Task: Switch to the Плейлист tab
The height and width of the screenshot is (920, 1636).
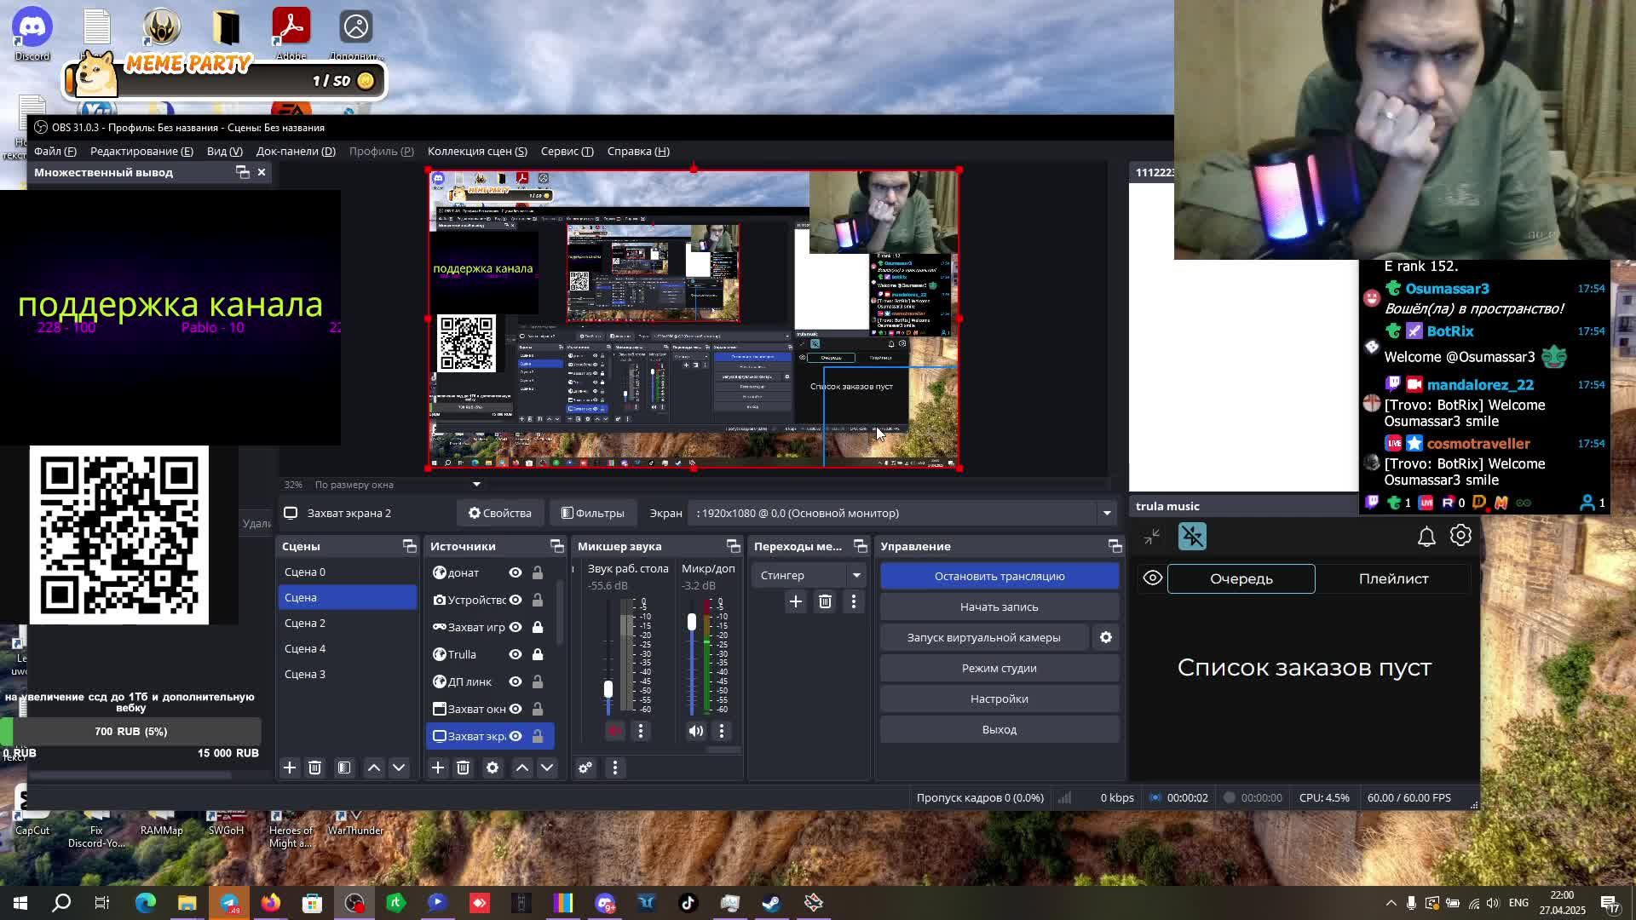Action: [1393, 579]
